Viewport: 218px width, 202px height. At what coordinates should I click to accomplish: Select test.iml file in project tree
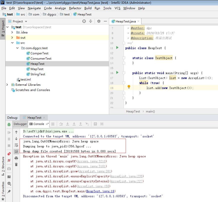coord(26,80)
